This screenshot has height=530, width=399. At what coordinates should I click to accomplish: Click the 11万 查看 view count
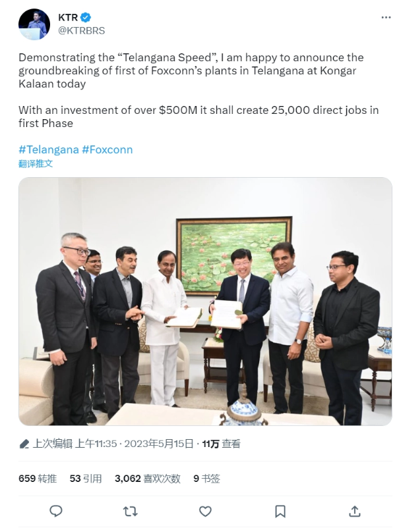tap(221, 444)
